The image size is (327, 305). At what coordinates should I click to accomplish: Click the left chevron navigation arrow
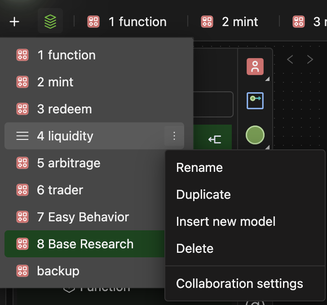coord(290,59)
